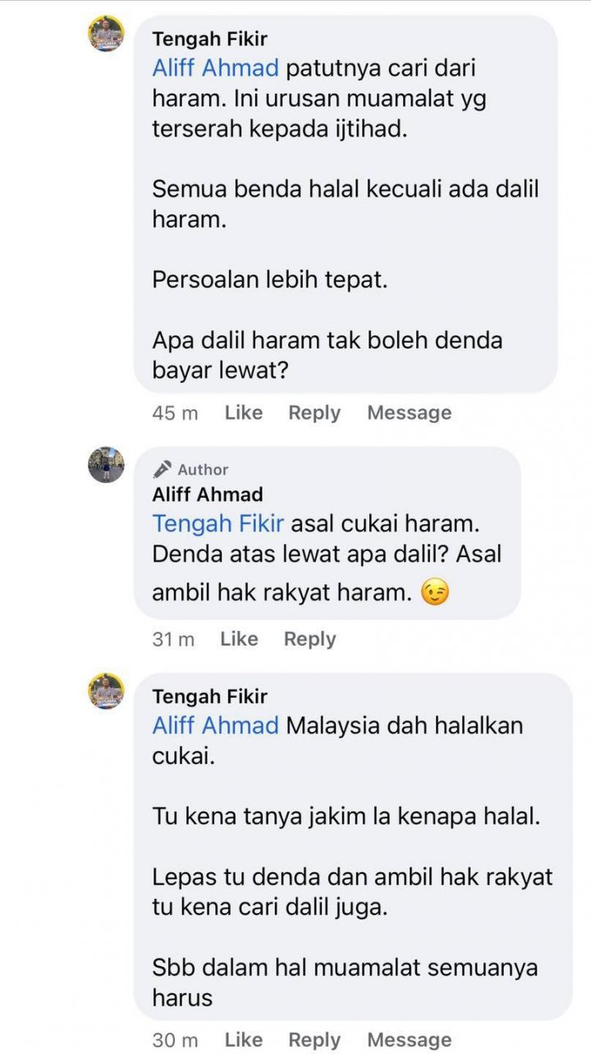The image size is (591, 1054).
Task: Open Aliff Ahmad's profile picture
Action: [x=106, y=465]
